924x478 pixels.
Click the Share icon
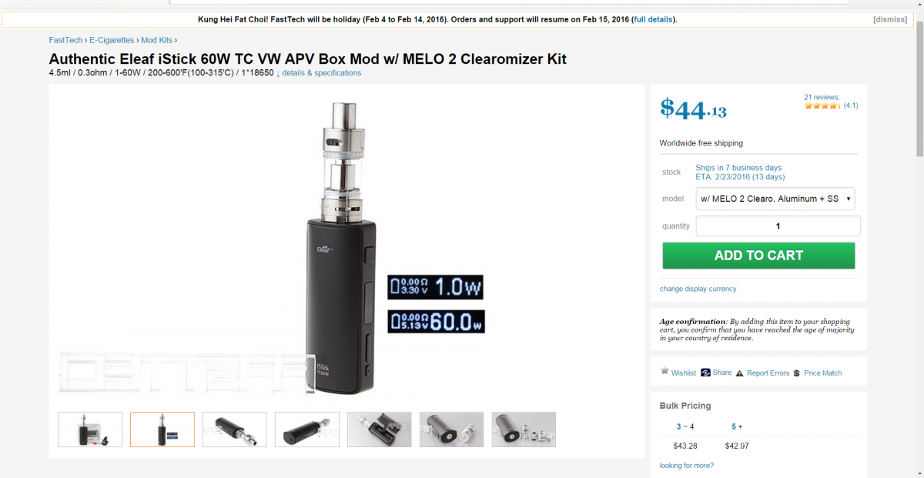(x=705, y=373)
